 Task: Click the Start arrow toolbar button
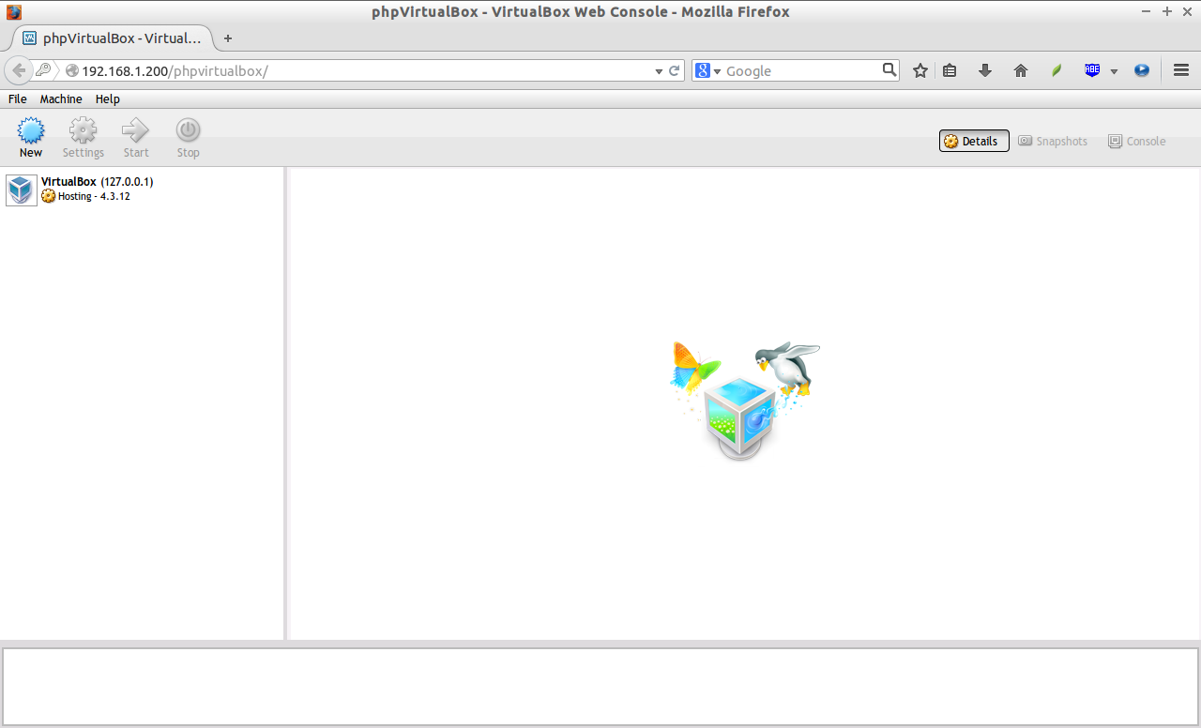click(136, 138)
